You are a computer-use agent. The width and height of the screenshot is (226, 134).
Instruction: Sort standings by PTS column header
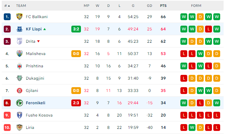[163, 6]
